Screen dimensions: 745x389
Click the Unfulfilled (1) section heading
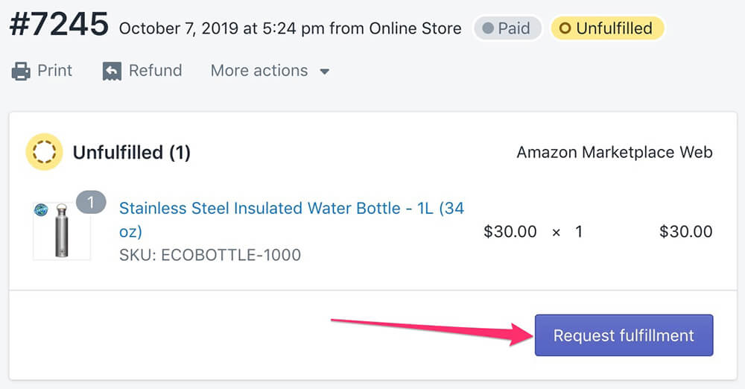(131, 153)
